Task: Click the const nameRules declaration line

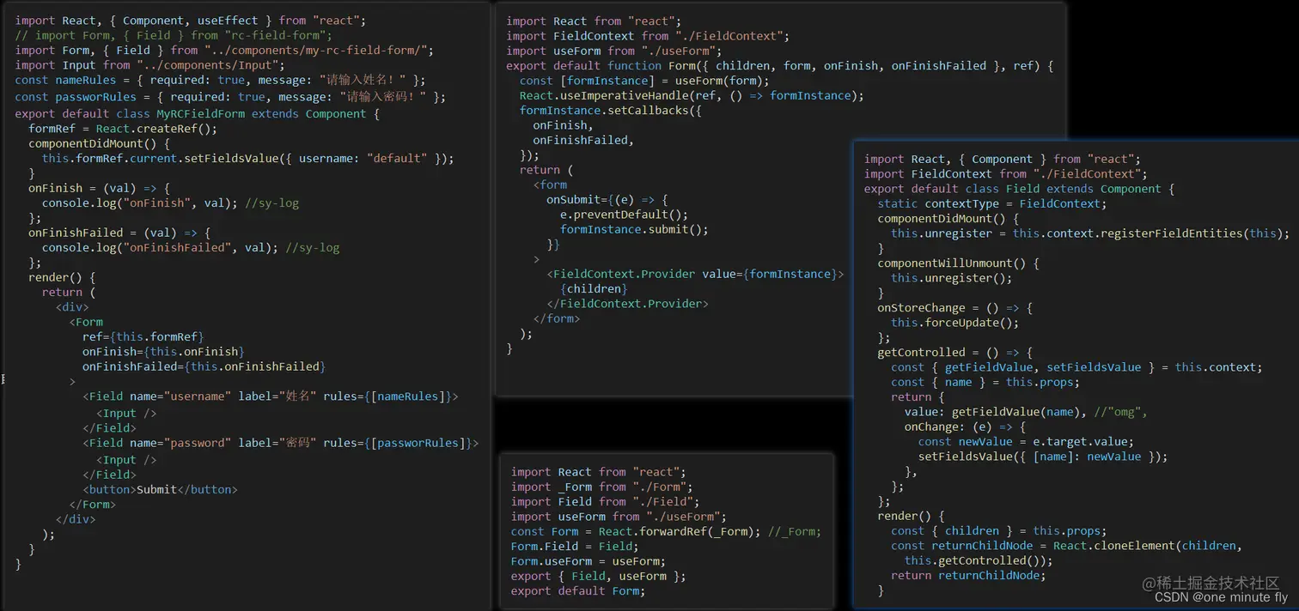Action: coord(220,80)
